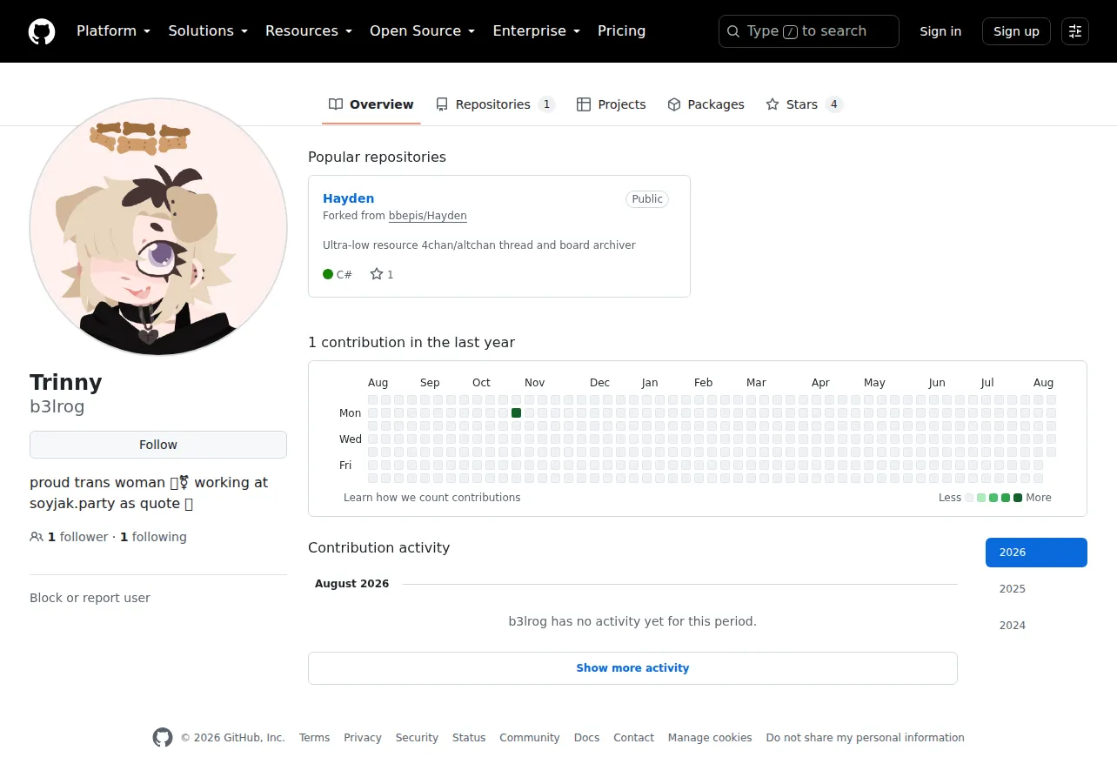Open the Hayden repository link
This screenshot has height=784, width=1117.
(x=349, y=198)
